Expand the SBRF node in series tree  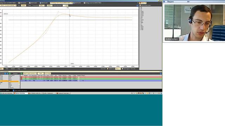(x=140, y=23)
